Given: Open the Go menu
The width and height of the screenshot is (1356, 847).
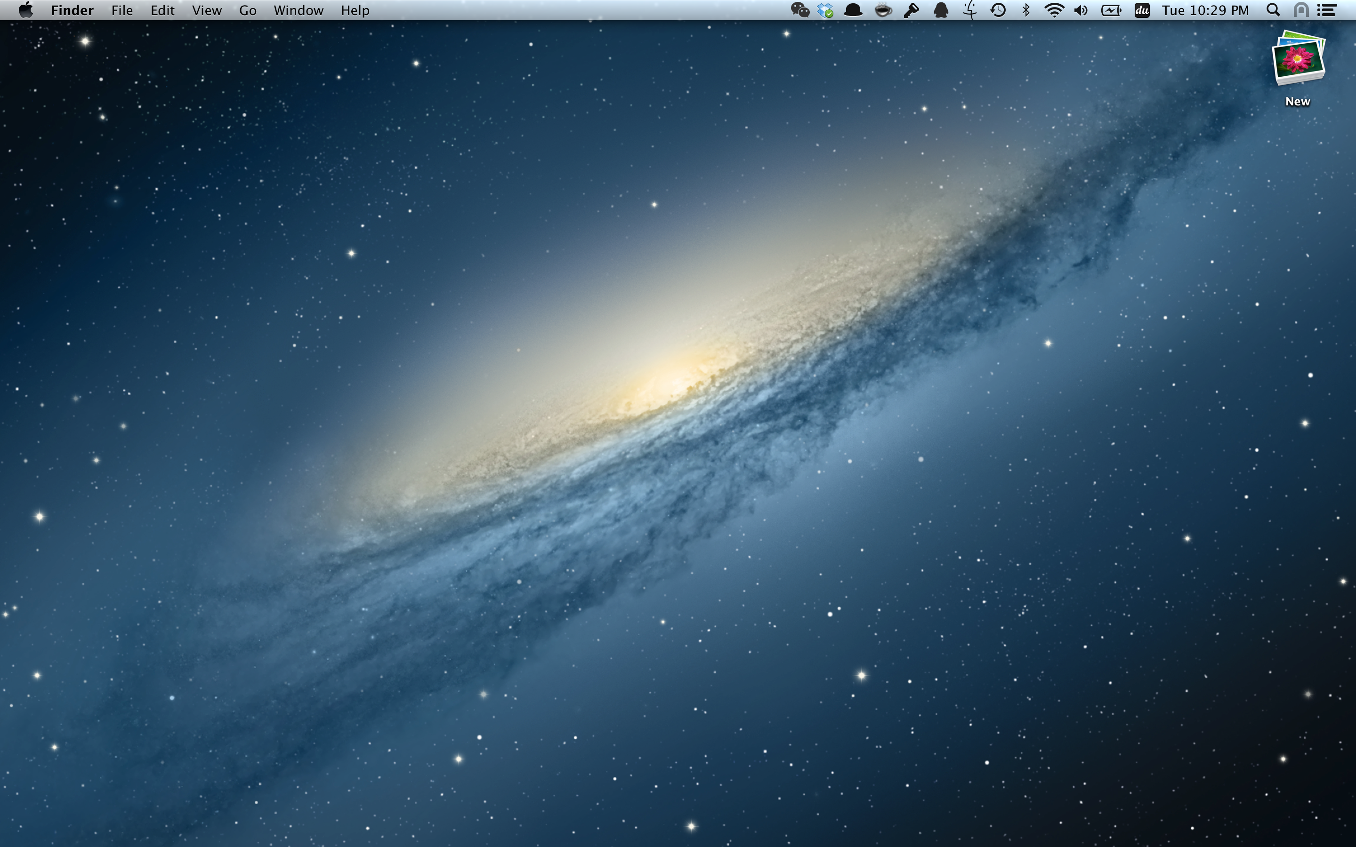Looking at the screenshot, I should (x=247, y=10).
